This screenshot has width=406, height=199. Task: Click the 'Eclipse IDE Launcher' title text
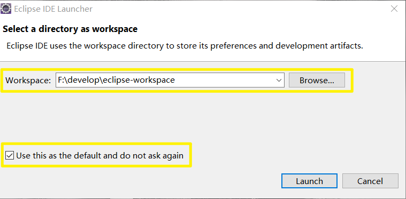[x=53, y=9]
